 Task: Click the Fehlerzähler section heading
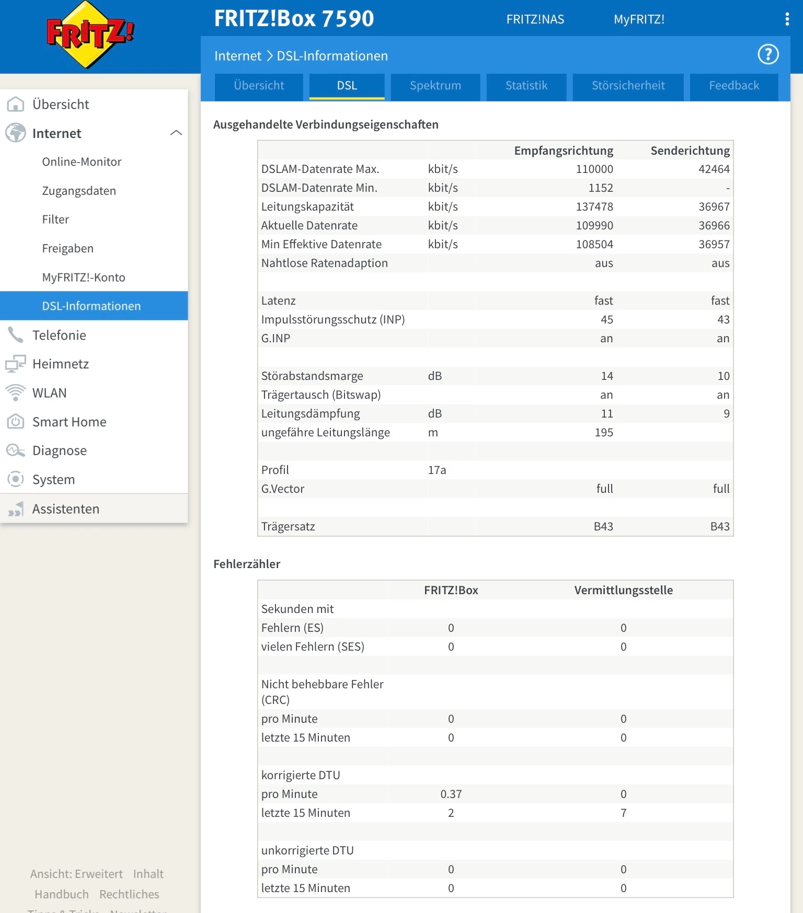247,564
